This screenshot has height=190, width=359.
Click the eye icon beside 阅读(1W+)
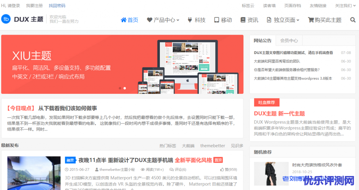143,170
